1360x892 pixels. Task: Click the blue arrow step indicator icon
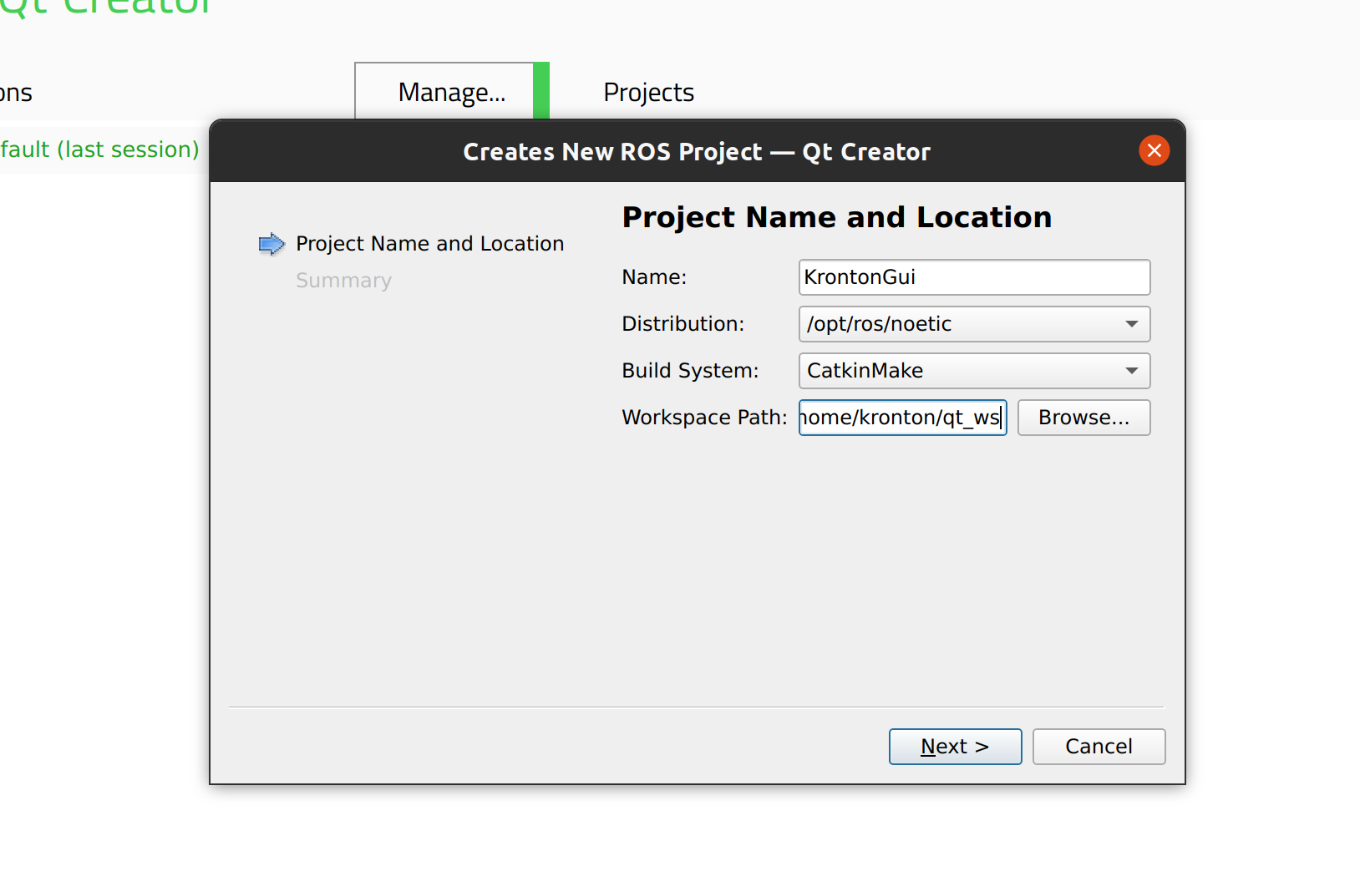click(271, 244)
